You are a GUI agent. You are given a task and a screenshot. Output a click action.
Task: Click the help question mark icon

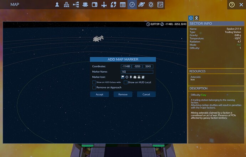pyautogui.click(x=232, y=5)
